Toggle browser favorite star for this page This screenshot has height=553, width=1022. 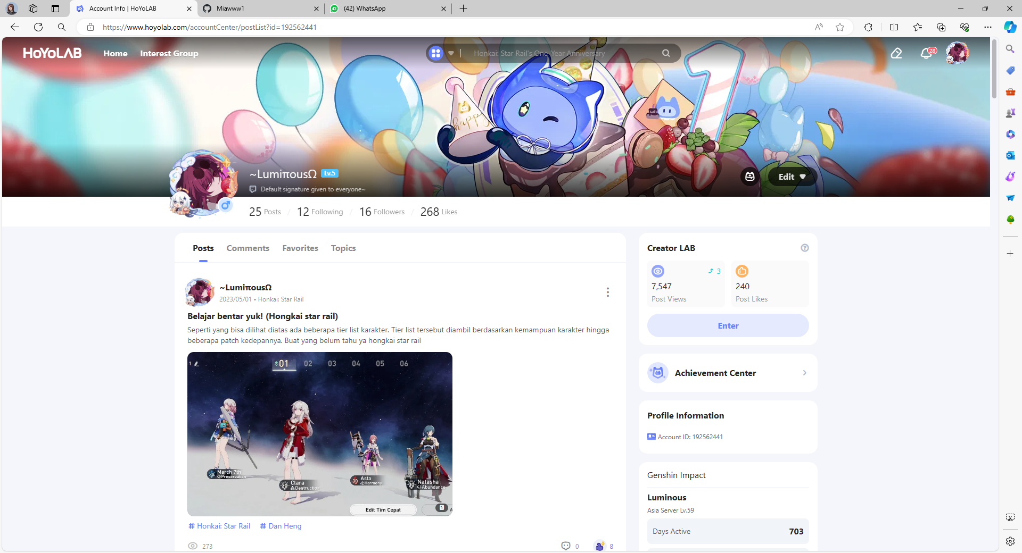(x=840, y=27)
